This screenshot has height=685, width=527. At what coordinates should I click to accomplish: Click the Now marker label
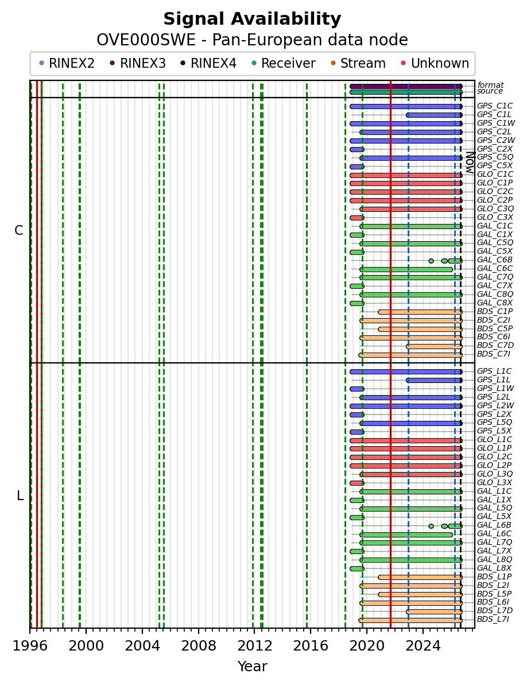coord(470,162)
